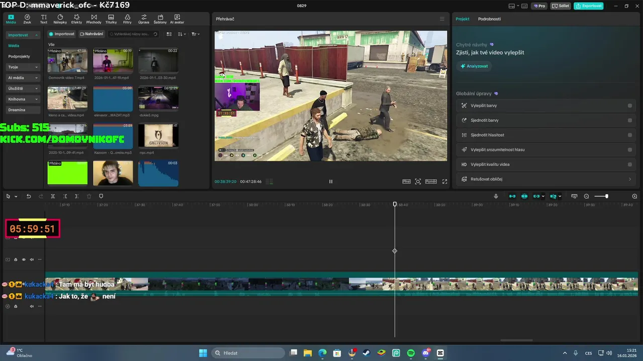643x361 pixels.
Task: Enable the Sjednotit barvy checkbox
Action: (x=630, y=120)
